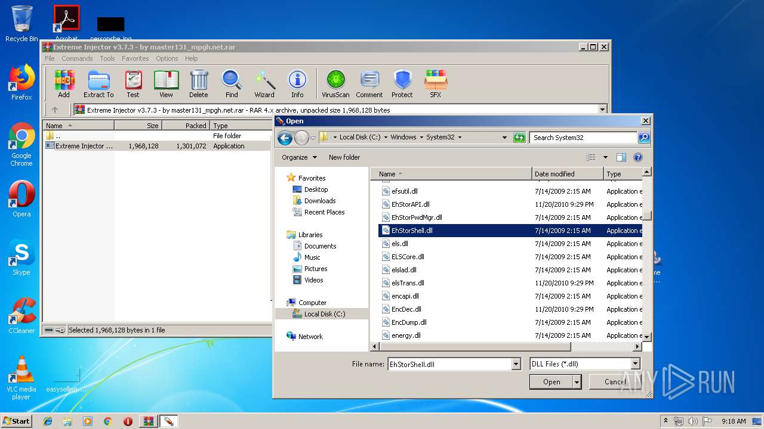Open the Commands menu
This screenshot has width=764, height=429.
77,58
